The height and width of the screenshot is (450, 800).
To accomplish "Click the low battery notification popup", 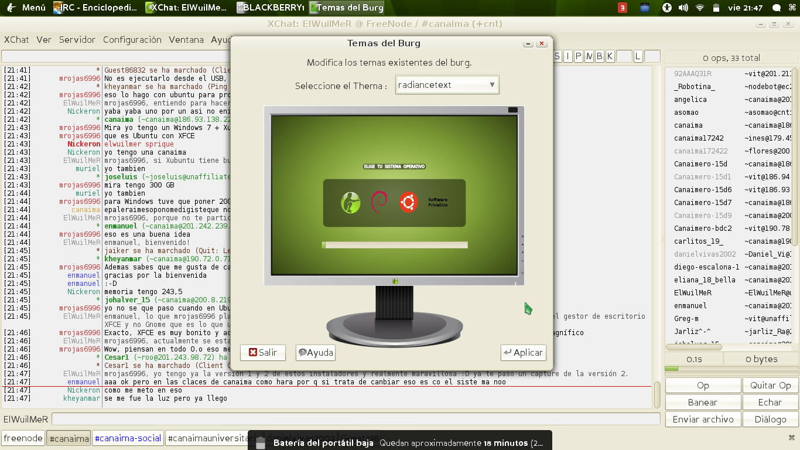I will pyautogui.click(x=401, y=442).
